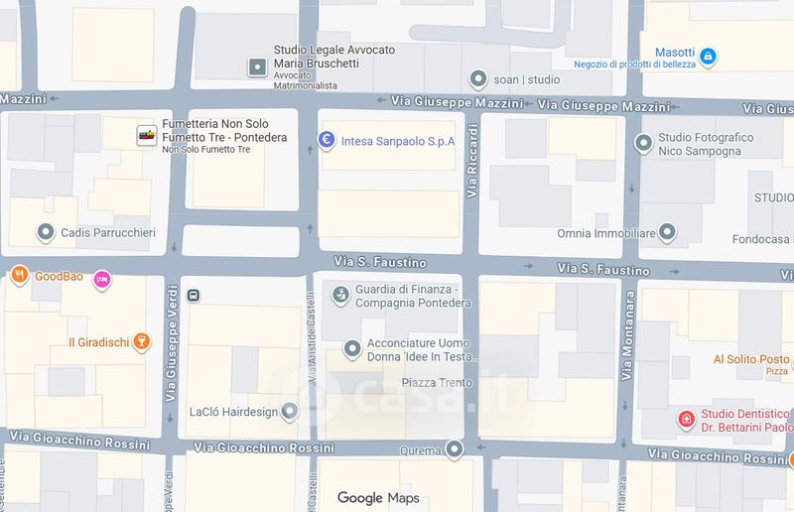Open the Guardia di Finanza marker icon
794x512 pixels.
340,295
